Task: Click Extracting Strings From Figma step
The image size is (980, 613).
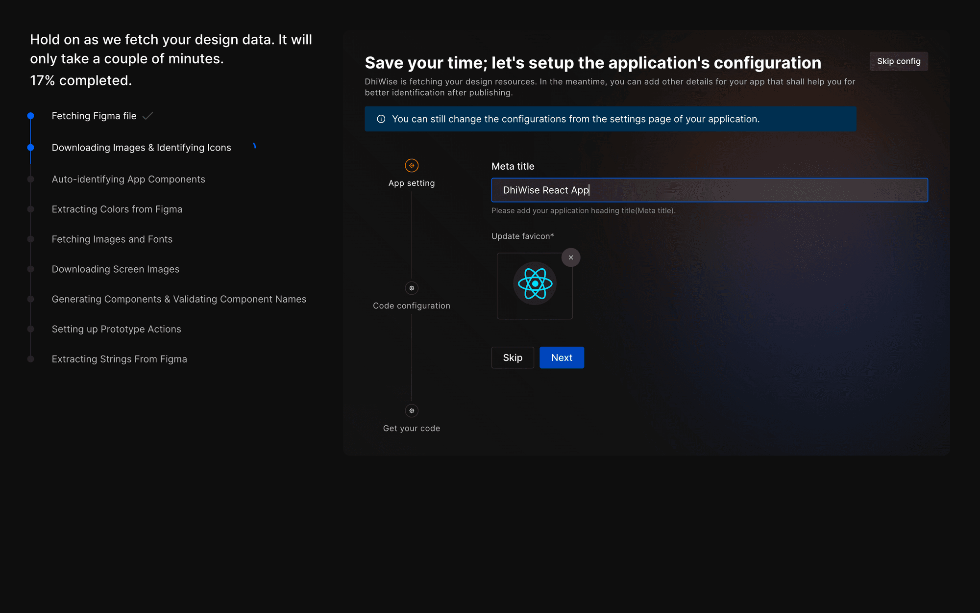Action: pyautogui.click(x=120, y=359)
